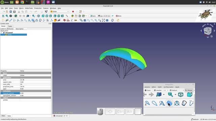Switch to the View property tab
Screen dimensions: 216x121
click(3, 116)
